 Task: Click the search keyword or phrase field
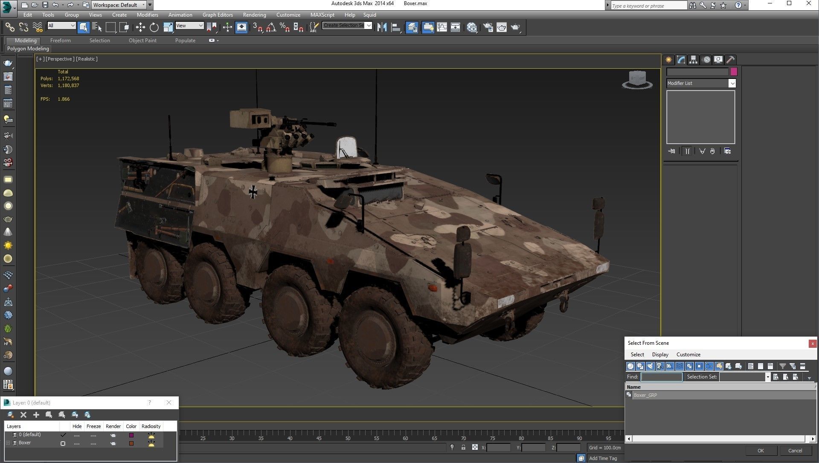tap(648, 6)
